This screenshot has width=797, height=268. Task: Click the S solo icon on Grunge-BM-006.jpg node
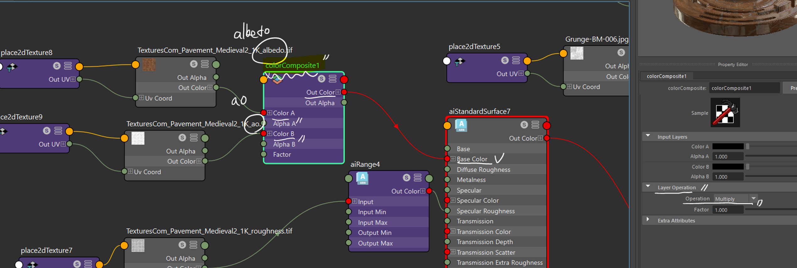(x=621, y=52)
